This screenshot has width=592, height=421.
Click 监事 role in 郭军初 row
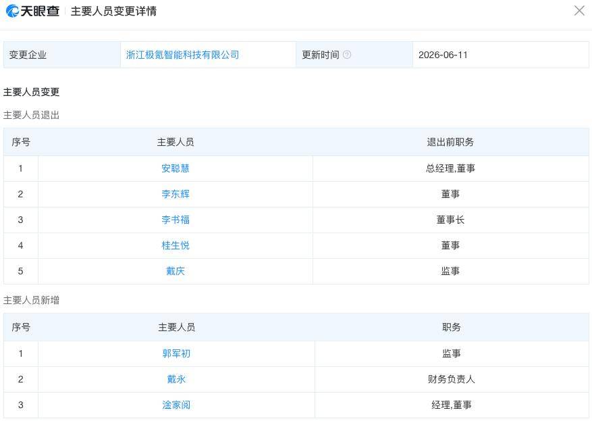pyautogui.click(x=451, y=353)
